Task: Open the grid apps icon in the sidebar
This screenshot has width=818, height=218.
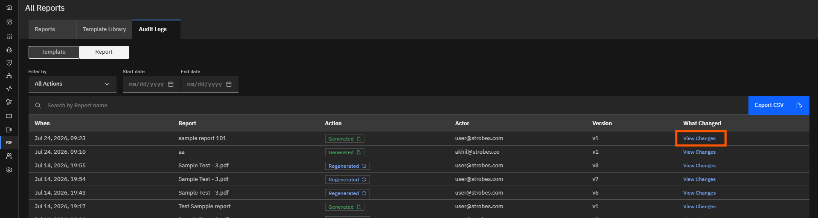Action: point(9,37)
